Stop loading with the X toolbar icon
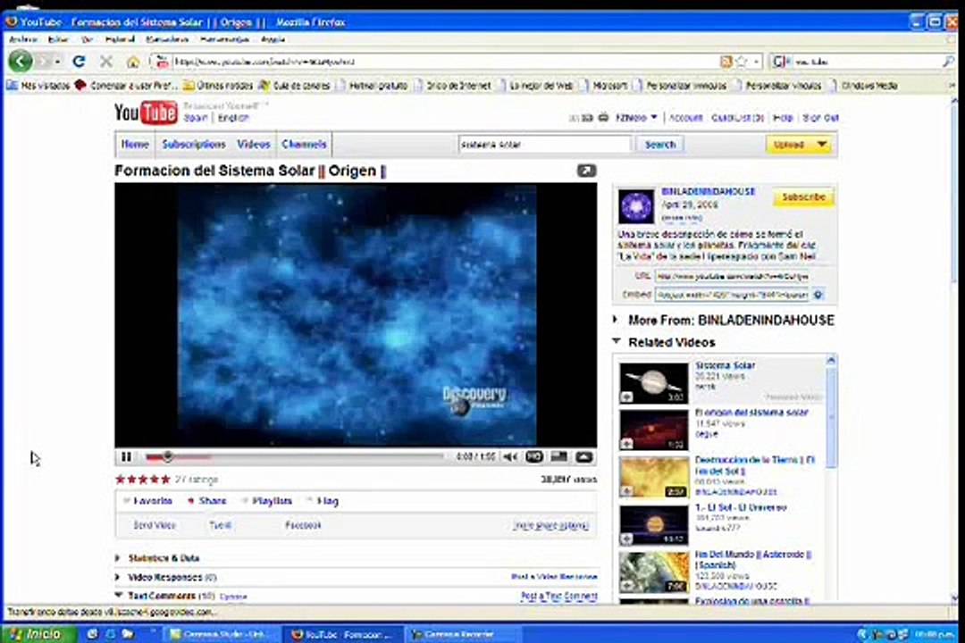The height and width of the screenshot is (643, 965). (x=105, y=61)
